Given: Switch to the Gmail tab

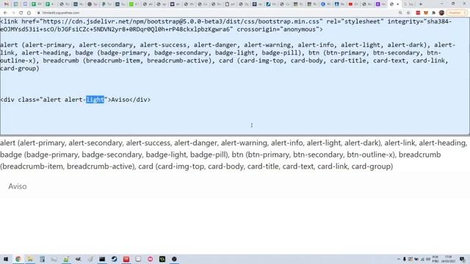Looking at the screenshot, I should (6, 4).
